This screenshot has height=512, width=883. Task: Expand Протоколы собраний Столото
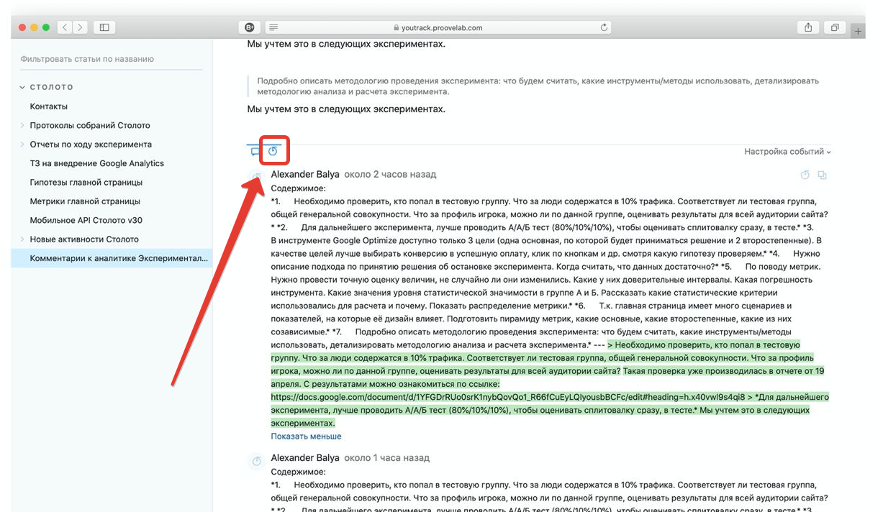(22, 125)
